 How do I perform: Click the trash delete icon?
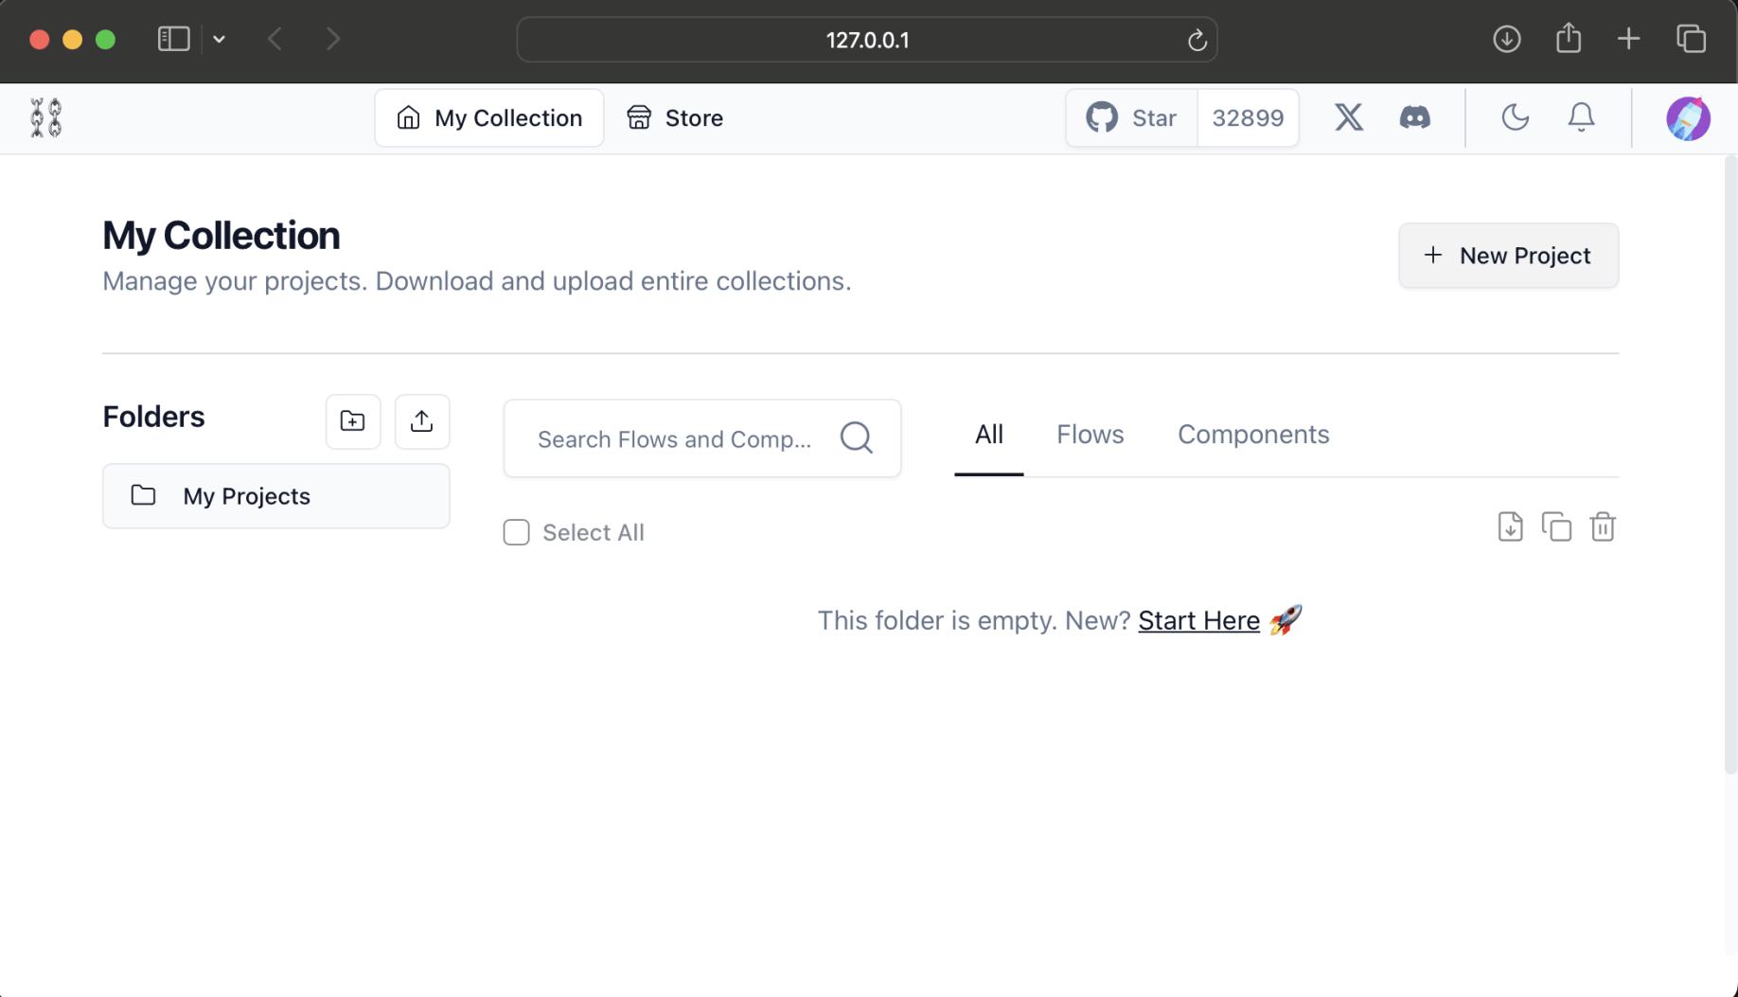tap(1602, 527)
